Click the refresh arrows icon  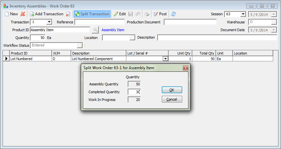point(173,14)
